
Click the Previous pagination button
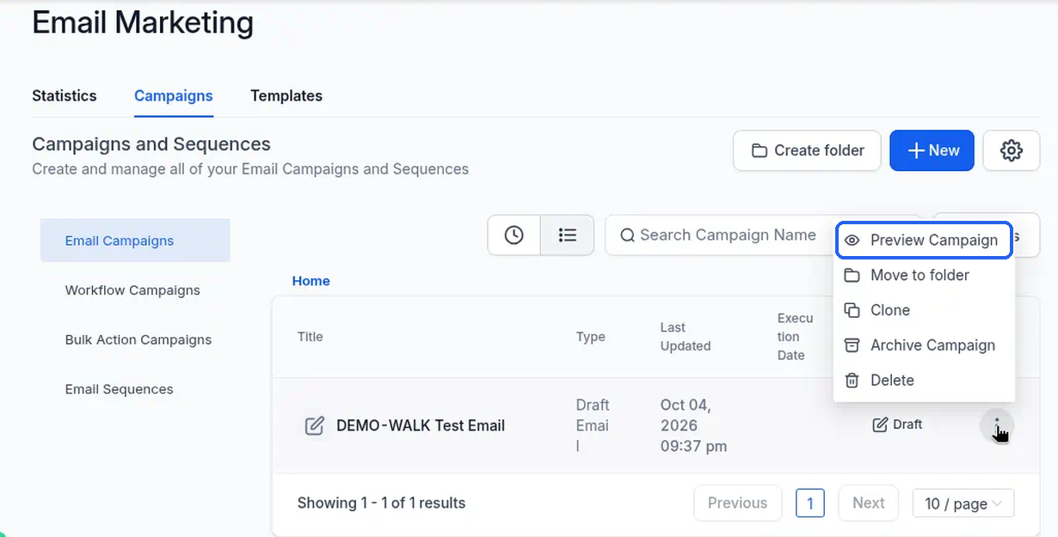tap(737, 503)
